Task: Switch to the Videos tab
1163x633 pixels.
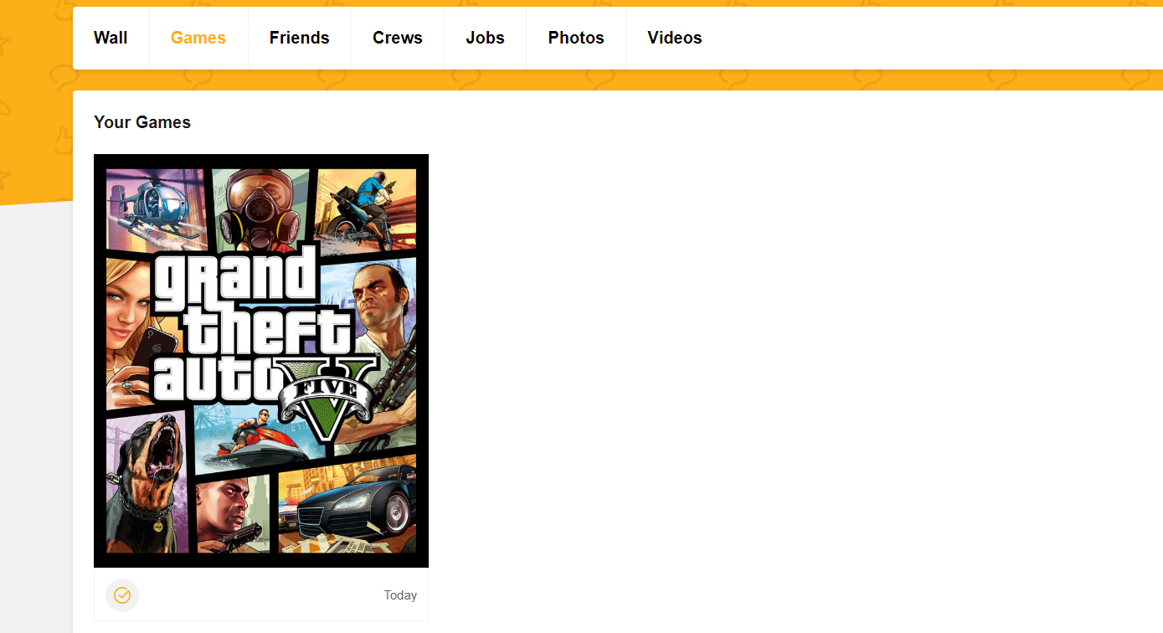Action: (x=674, y=38)
